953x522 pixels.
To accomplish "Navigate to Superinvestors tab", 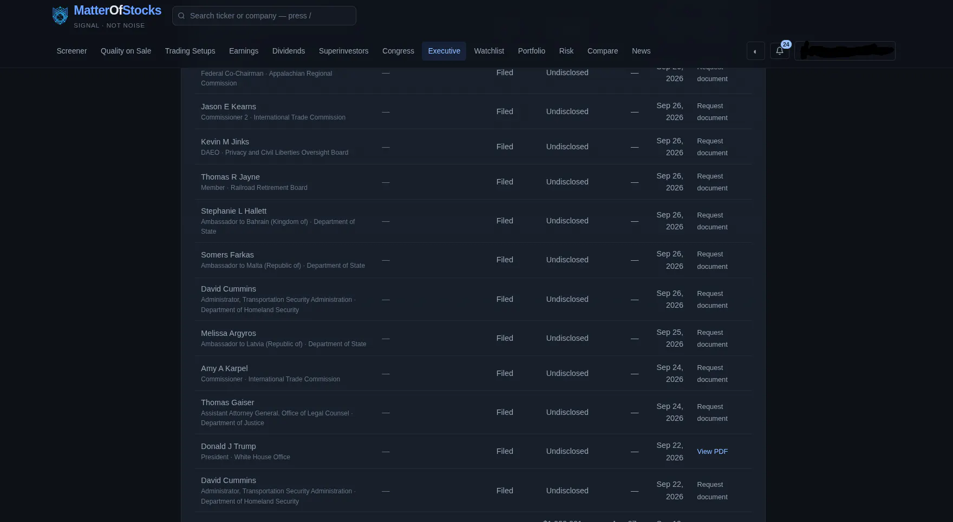I will tap(343, 51).
